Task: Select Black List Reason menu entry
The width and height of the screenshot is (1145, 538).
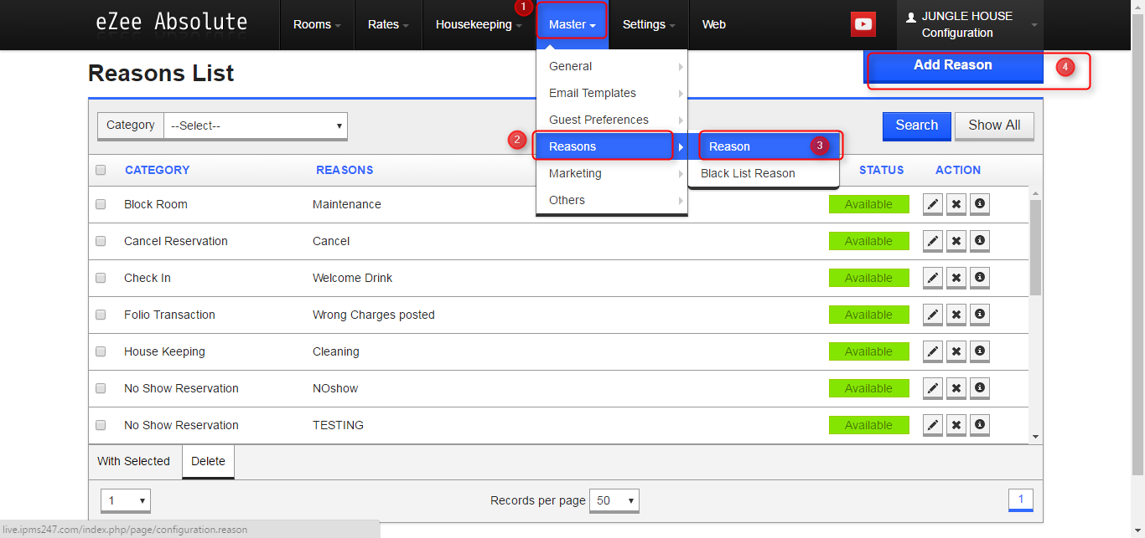Action: point(749,173)
